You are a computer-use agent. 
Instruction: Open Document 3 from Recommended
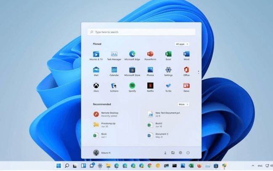tap(158, 135)
